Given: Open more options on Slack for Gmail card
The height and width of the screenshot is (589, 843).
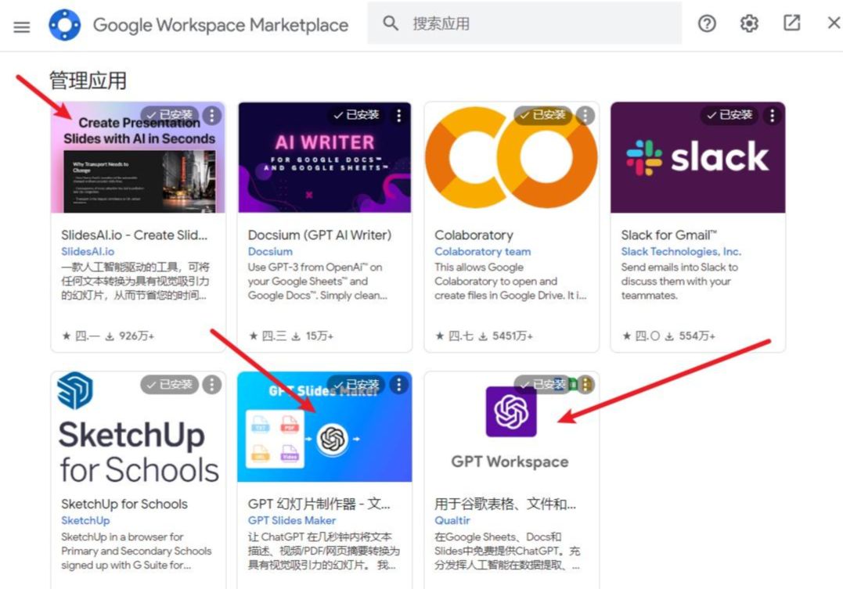Looking at the screenshot, I should pos(772,115).
